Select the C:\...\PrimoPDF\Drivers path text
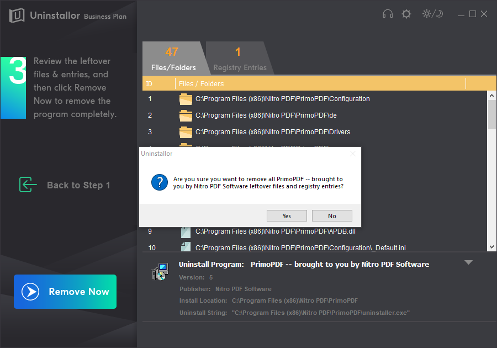The width and height of the screenshot is (497, 348). (x=273, y=132)
